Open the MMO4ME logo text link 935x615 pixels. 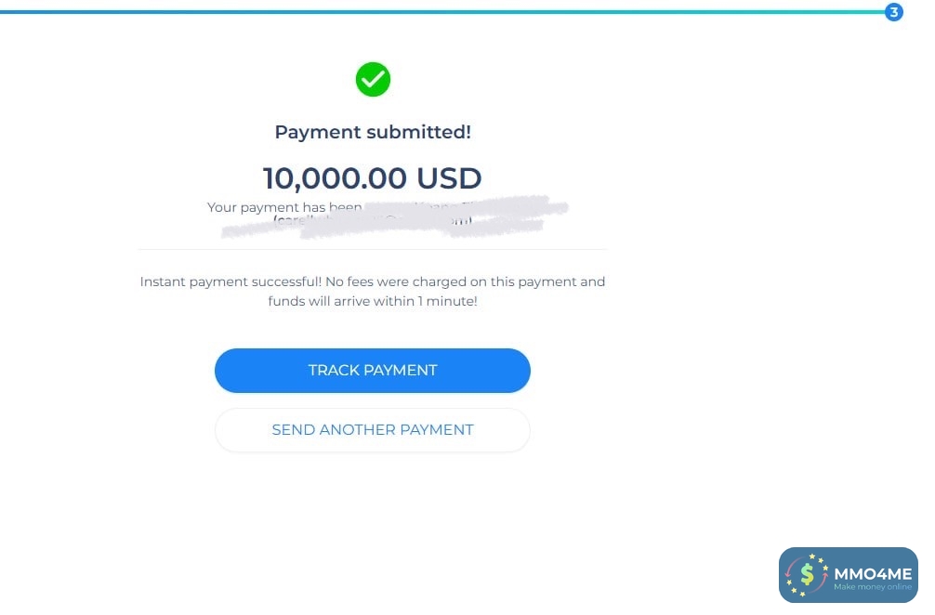(x=873, y=573)
